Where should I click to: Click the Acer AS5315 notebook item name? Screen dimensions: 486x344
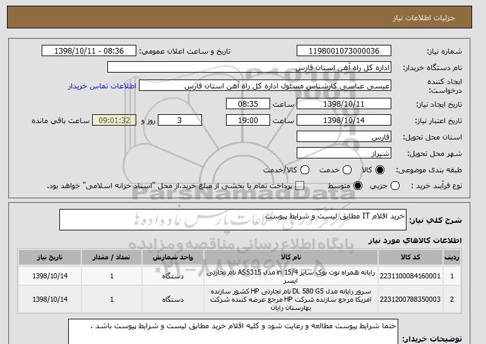coord(291,276)
